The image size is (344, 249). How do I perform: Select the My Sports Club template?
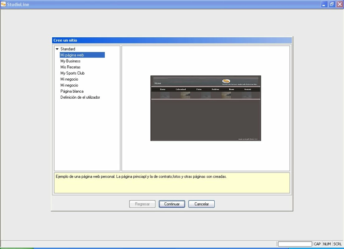72,73
